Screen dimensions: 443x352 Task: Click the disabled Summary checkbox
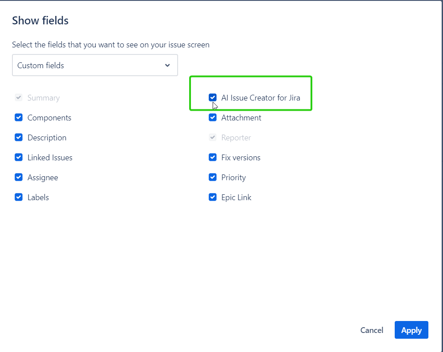coord(19,98)
